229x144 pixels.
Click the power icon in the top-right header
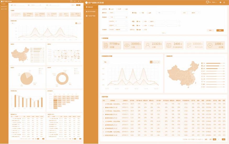click(224, 2)
